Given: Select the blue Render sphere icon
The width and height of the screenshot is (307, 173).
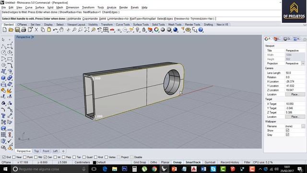Looking at the screenshot, I should (x=176, y=30).
